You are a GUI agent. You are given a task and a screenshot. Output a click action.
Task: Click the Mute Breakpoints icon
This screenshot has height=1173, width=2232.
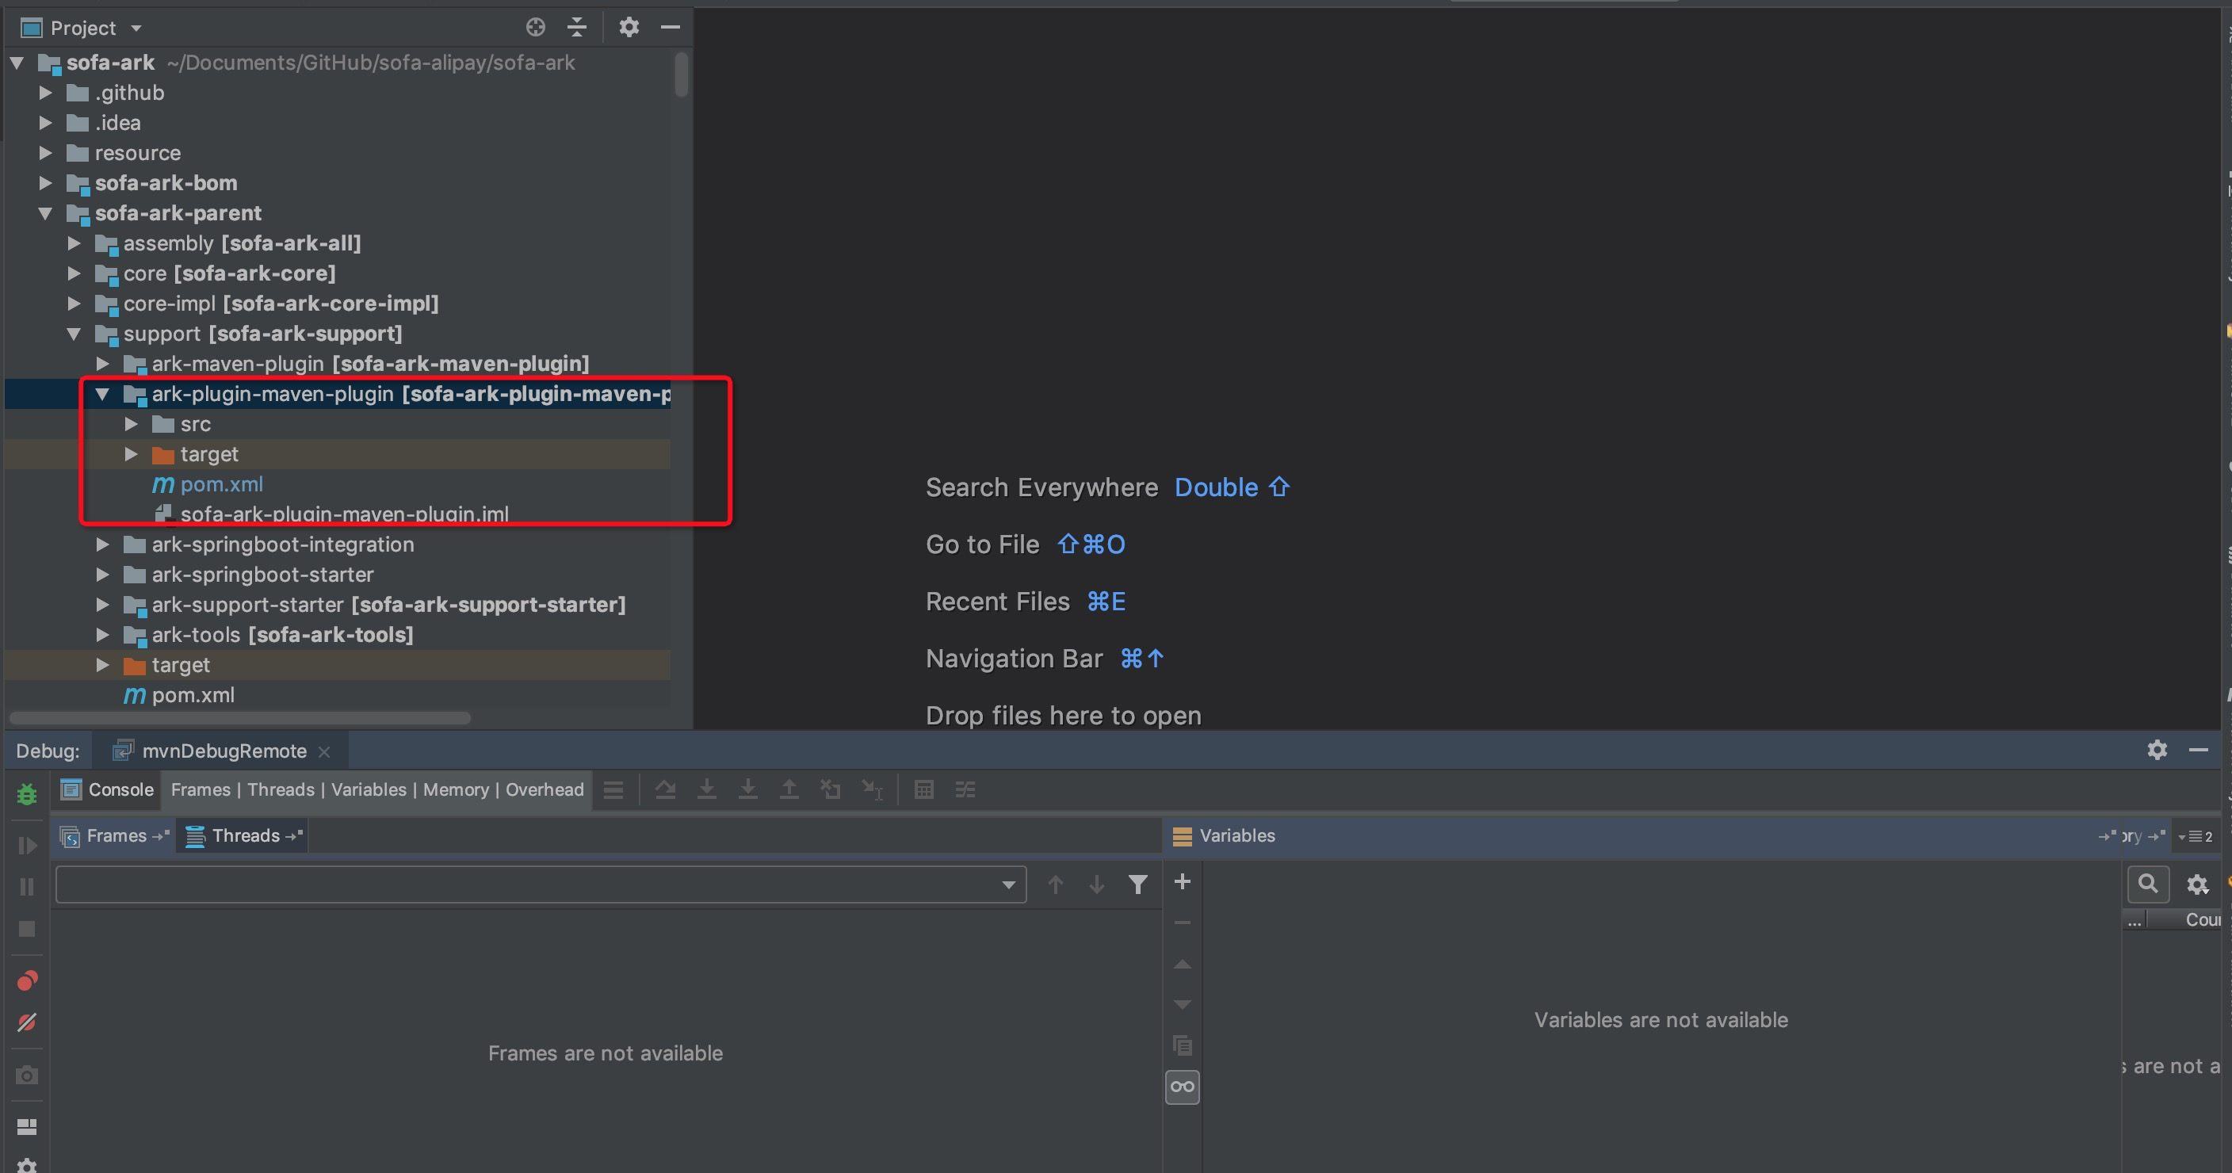point(27,1022)
